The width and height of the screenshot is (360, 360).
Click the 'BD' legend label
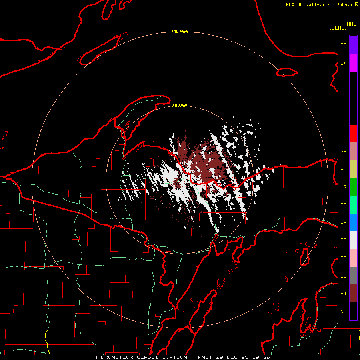click(343, 170)
